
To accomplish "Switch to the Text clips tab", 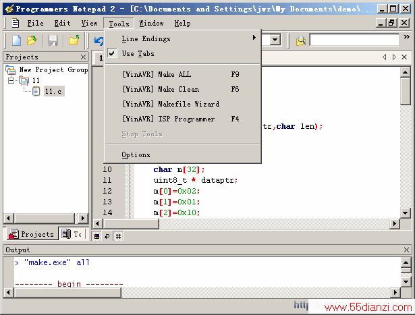I will pyautogui.click(x=73, y=234).
